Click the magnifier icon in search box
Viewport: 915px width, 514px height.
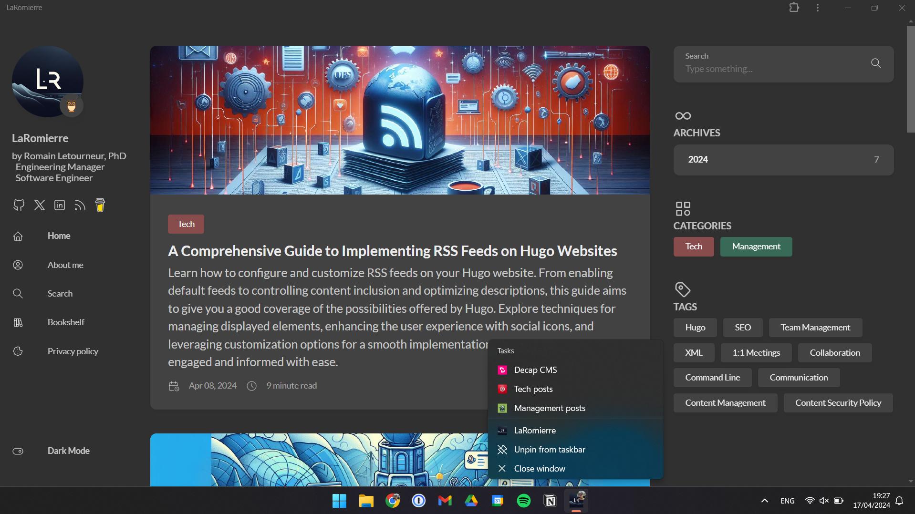click(x=876, y=63)
